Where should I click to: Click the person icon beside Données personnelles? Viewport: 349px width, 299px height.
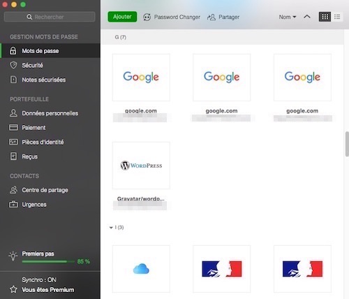[x=13, y=113]
